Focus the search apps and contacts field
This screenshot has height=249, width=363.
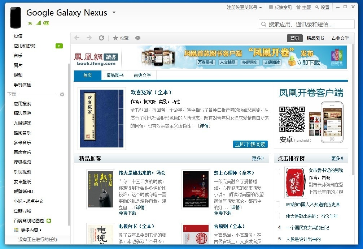(306, 24)
